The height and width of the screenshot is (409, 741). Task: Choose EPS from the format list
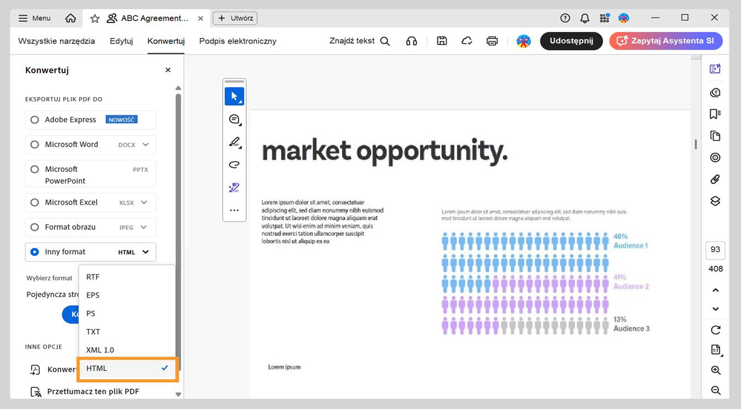click(127, 295)
